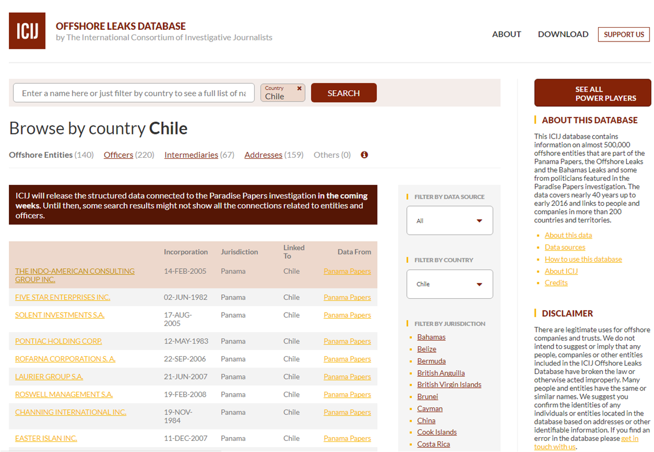Open the Data sources link
Image resolution: width=654 pixels, height=452 pixels.
coord(565,247)
